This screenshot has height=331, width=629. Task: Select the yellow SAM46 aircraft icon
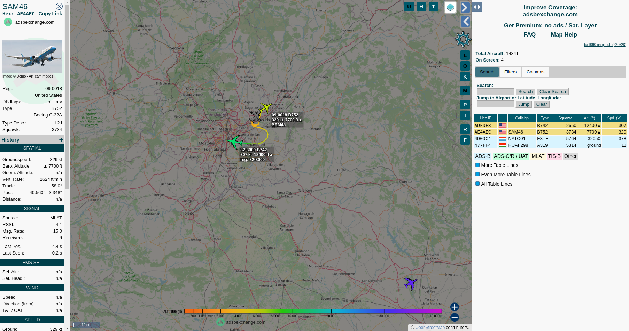[x=266, y=107]
